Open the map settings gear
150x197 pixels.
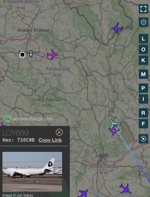click(x=143, y=22)
